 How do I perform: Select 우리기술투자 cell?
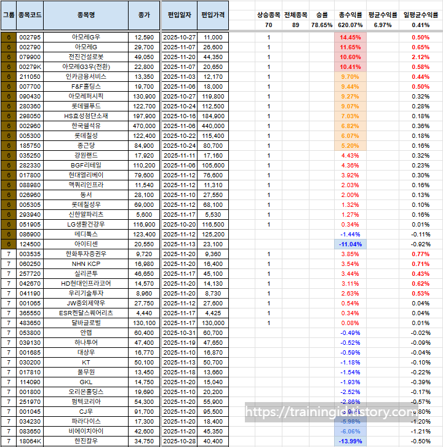coord(86,293)
